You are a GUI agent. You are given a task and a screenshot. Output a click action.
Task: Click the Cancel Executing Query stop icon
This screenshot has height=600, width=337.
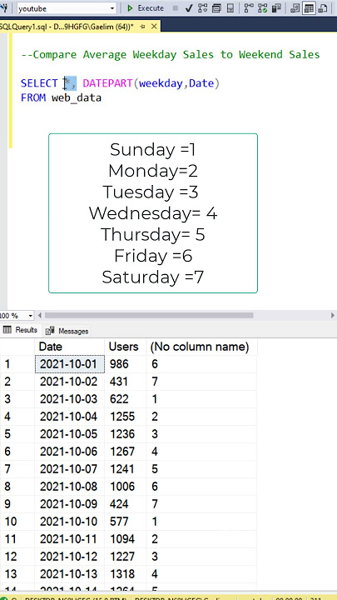[x=176, y=8]
